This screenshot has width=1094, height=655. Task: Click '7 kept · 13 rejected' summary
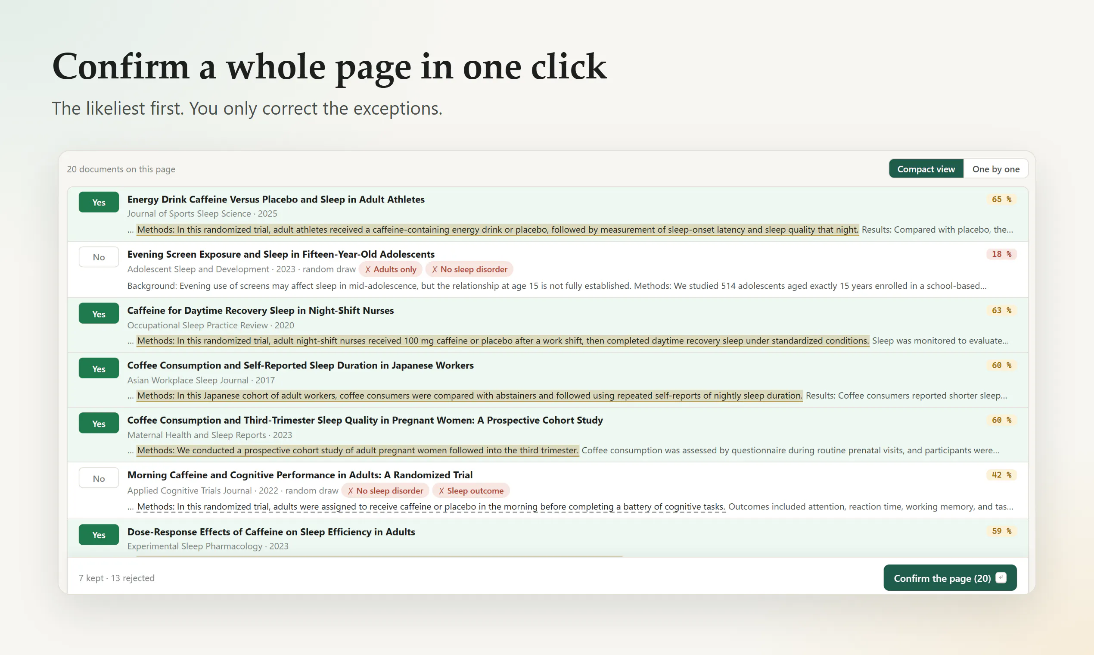pos(116,578)
